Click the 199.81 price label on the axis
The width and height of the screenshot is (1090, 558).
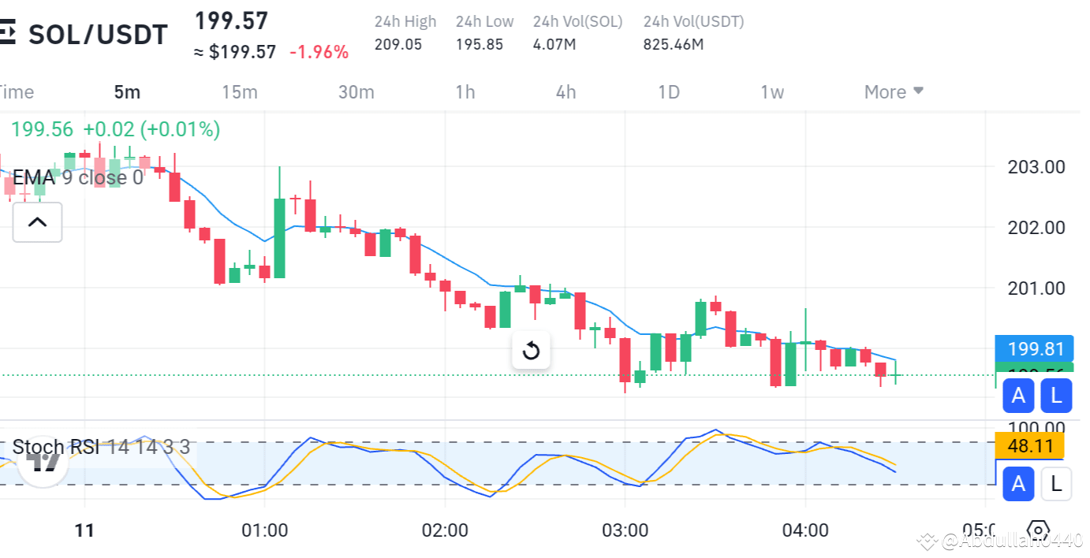(x=1034, y=348)
